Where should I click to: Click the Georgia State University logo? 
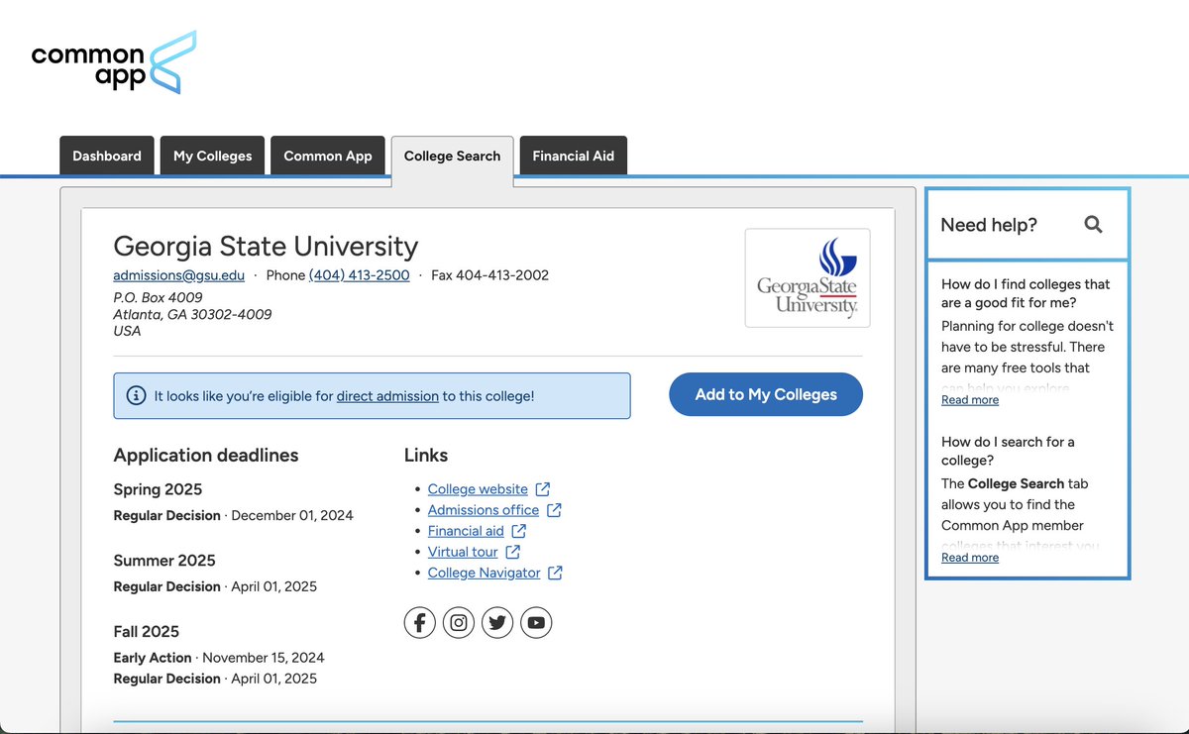coord(808,278)
